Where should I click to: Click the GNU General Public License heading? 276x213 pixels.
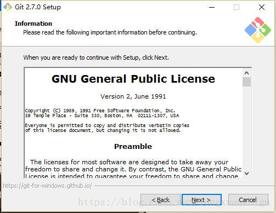pos(133,79)
